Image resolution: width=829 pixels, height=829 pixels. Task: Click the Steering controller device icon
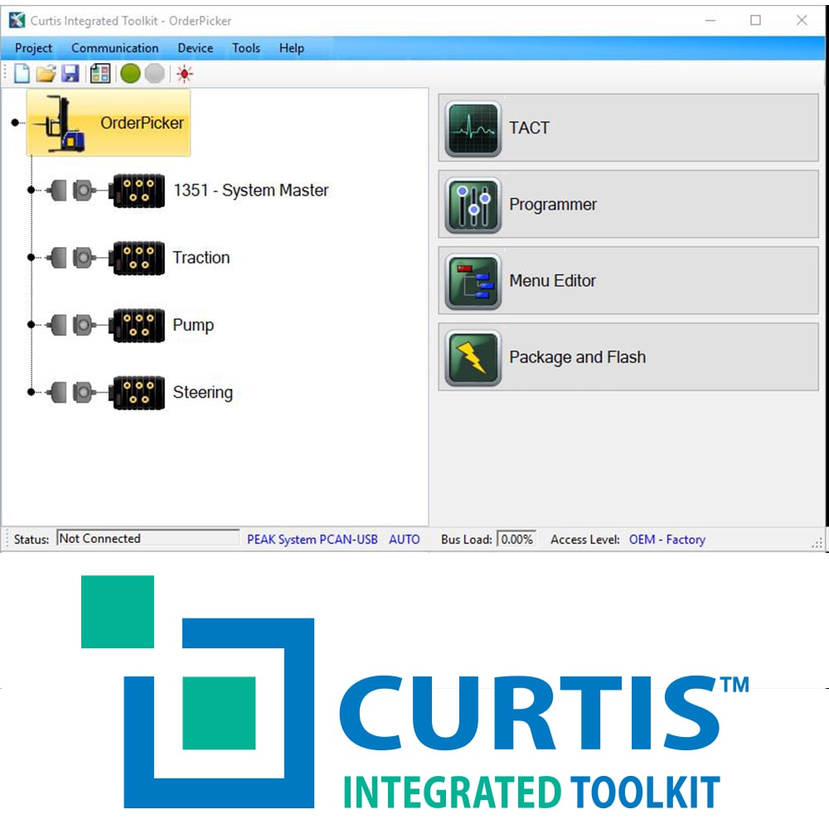pos(137,393)
